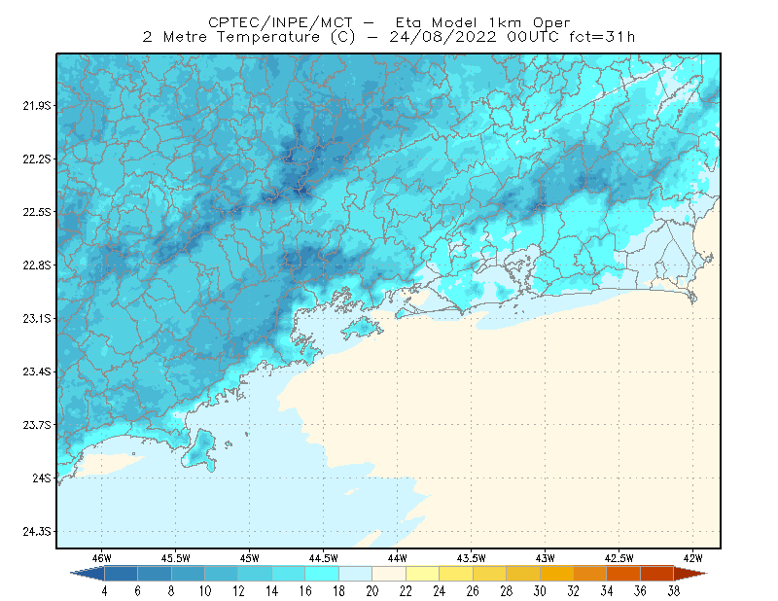Click the island near 44.2W 23.15S
This screenshot has height=601, width=778.
361,328
